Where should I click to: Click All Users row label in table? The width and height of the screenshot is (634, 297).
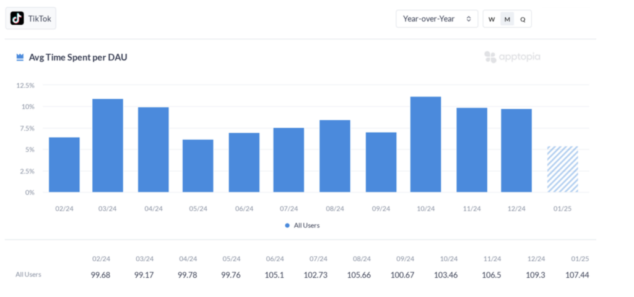28,274
